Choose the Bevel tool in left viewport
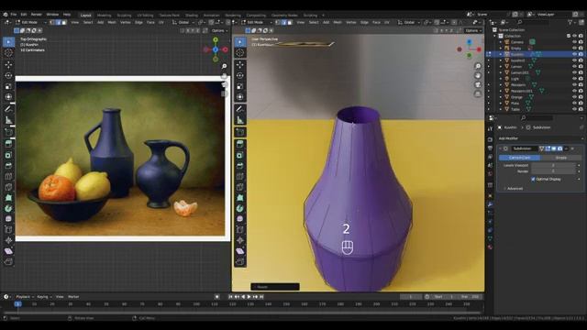 [x=8, y=165]
